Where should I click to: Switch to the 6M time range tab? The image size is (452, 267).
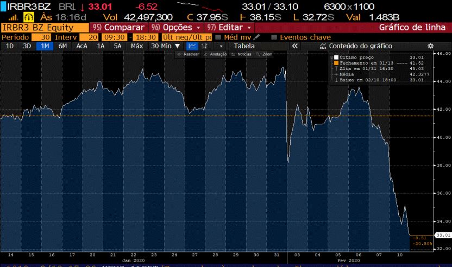62,46
